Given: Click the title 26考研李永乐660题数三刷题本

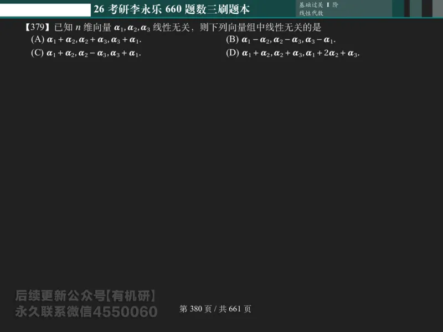Looking at the screenshot, I should coord(172,8).
